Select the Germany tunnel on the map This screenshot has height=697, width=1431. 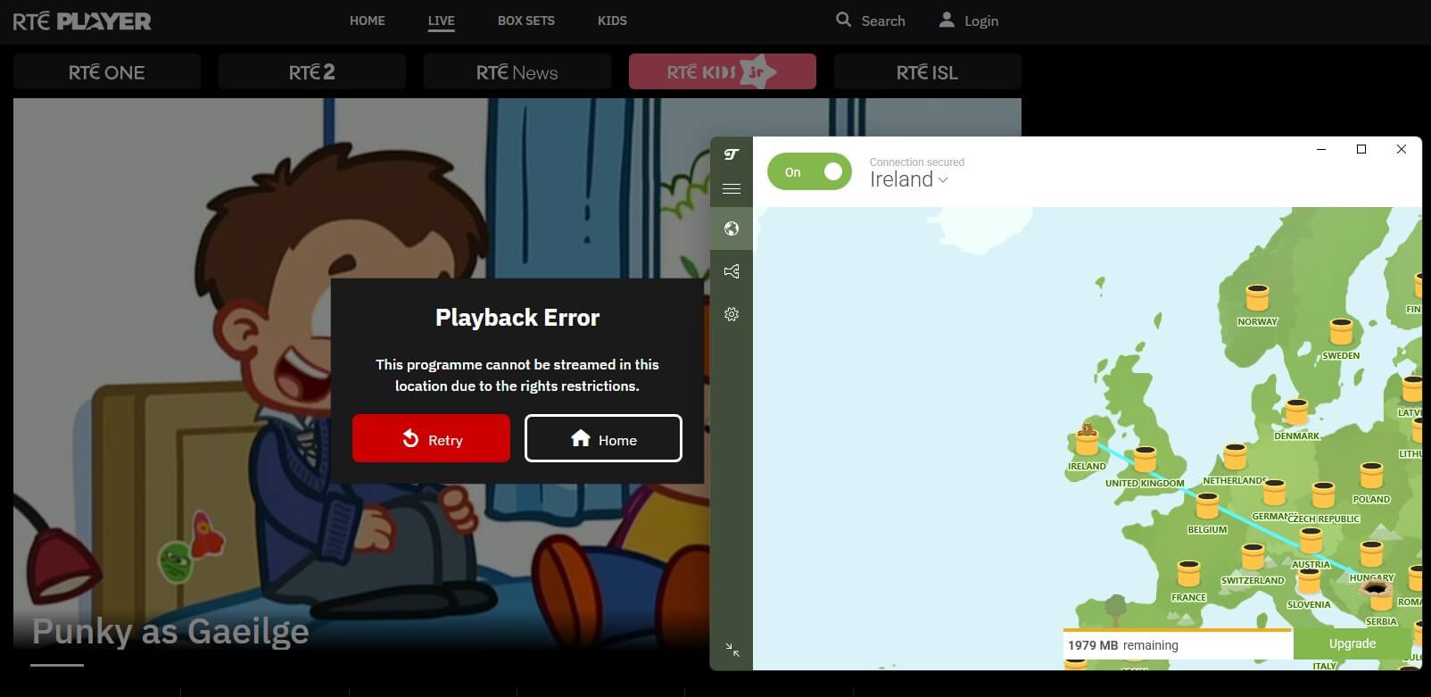[x=1274, y=492]
